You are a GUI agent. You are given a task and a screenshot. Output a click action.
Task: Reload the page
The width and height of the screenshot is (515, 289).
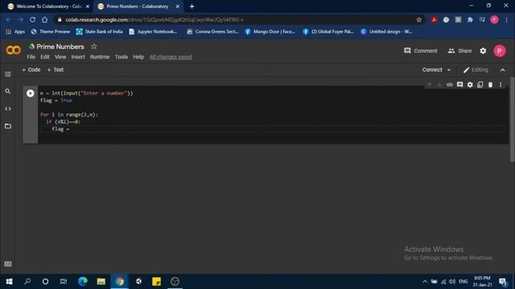32,19
